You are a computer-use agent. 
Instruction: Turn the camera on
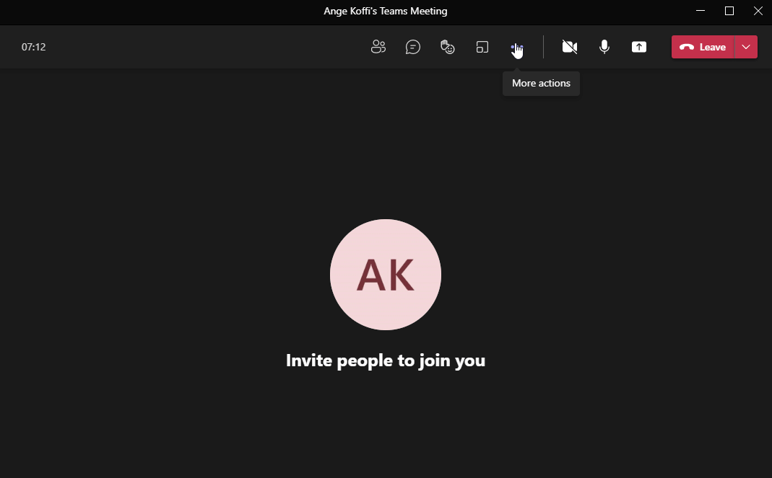point(570,47)
